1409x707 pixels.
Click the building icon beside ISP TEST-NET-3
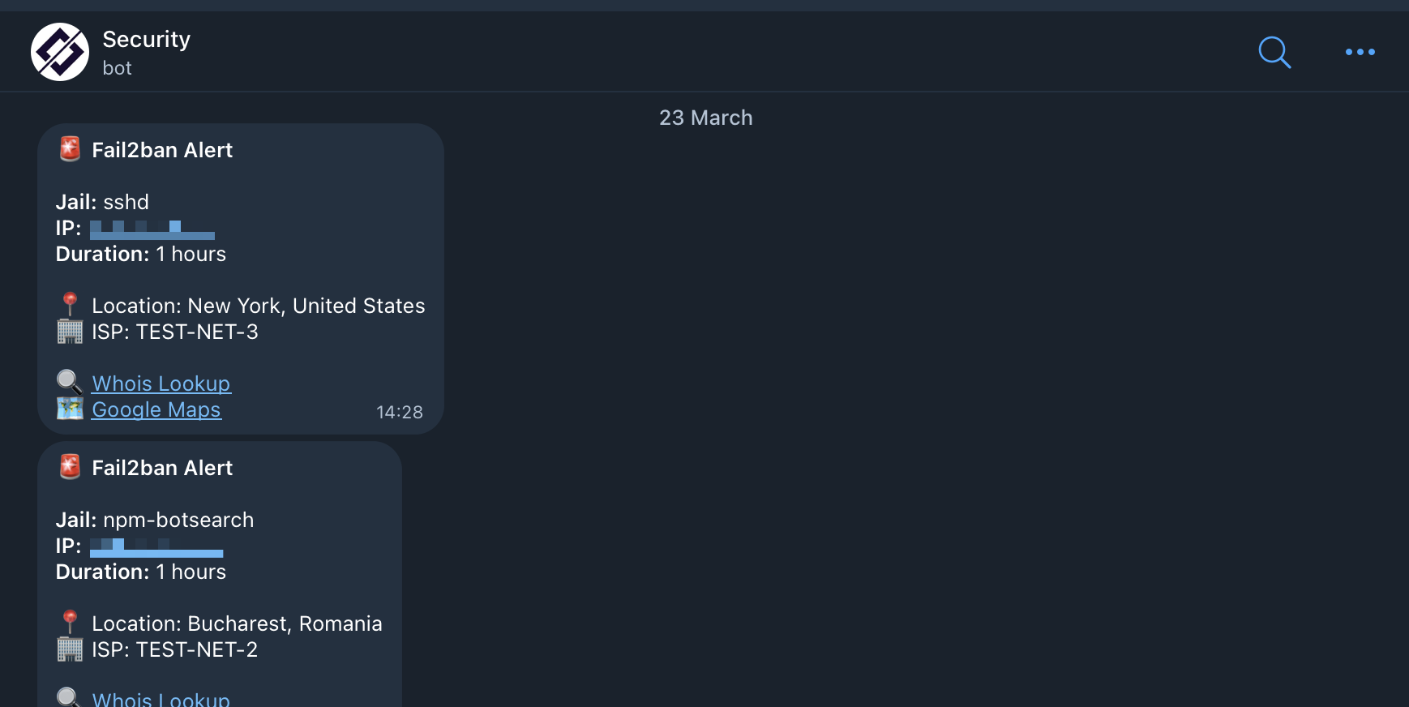point(70,331)
